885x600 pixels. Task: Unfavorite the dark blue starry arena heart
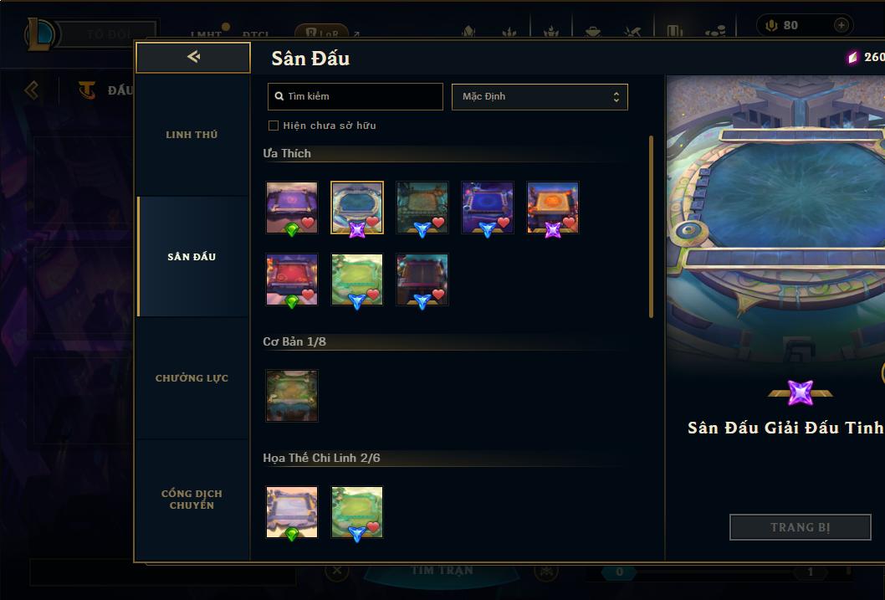coord(504,223)
